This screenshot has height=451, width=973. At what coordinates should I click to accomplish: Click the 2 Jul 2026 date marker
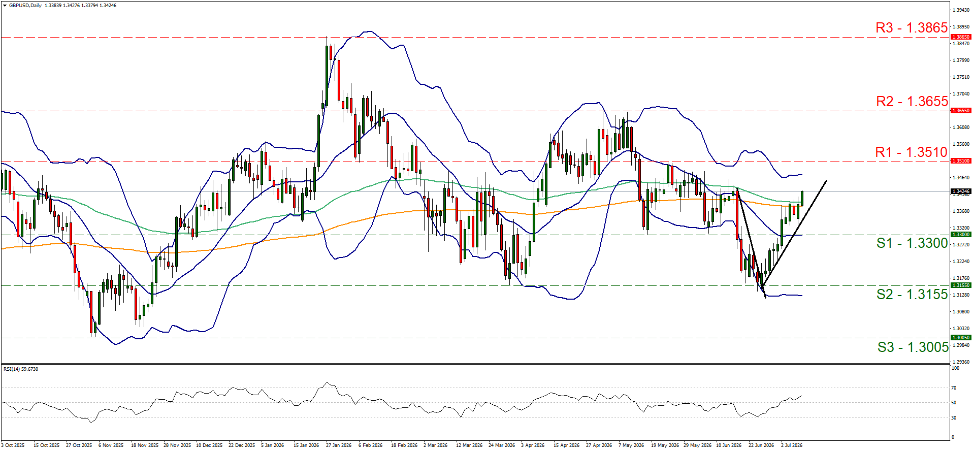point(792,445)
